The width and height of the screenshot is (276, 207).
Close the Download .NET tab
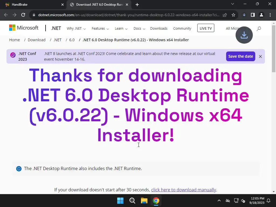pos(127,5)
